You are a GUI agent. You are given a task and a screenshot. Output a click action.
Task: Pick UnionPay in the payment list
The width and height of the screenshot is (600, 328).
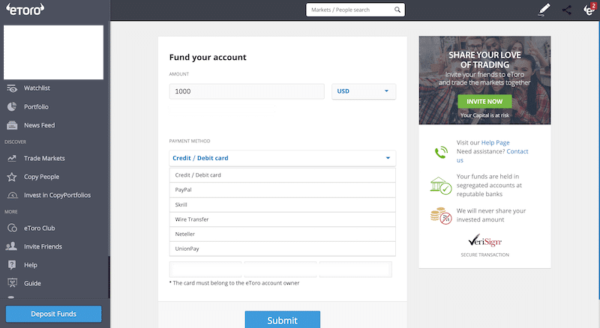[283, 249]
